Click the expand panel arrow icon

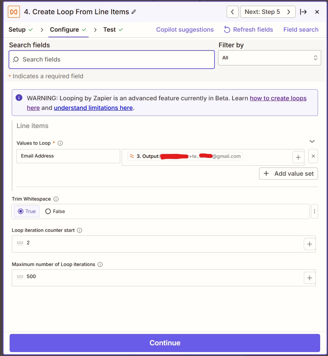tap(303, 12)
